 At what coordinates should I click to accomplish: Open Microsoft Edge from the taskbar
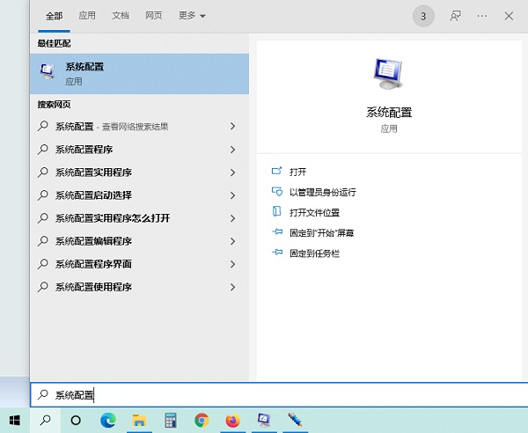[x=107, y=421]
